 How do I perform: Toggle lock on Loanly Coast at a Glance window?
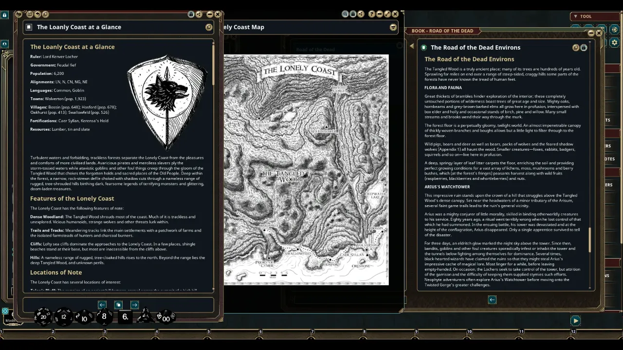tap(191, 14)
